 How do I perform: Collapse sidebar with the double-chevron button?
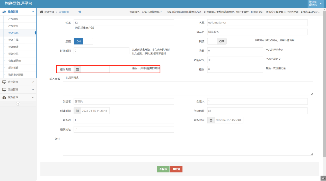pyautogui.click(x=18, y=104)
